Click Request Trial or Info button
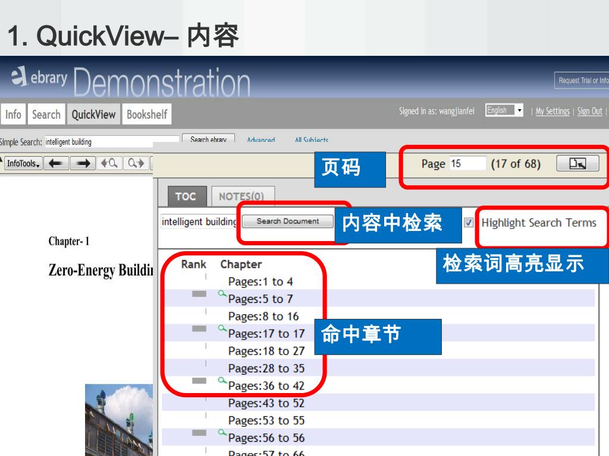The image size is (609, 456). point(582,80)
